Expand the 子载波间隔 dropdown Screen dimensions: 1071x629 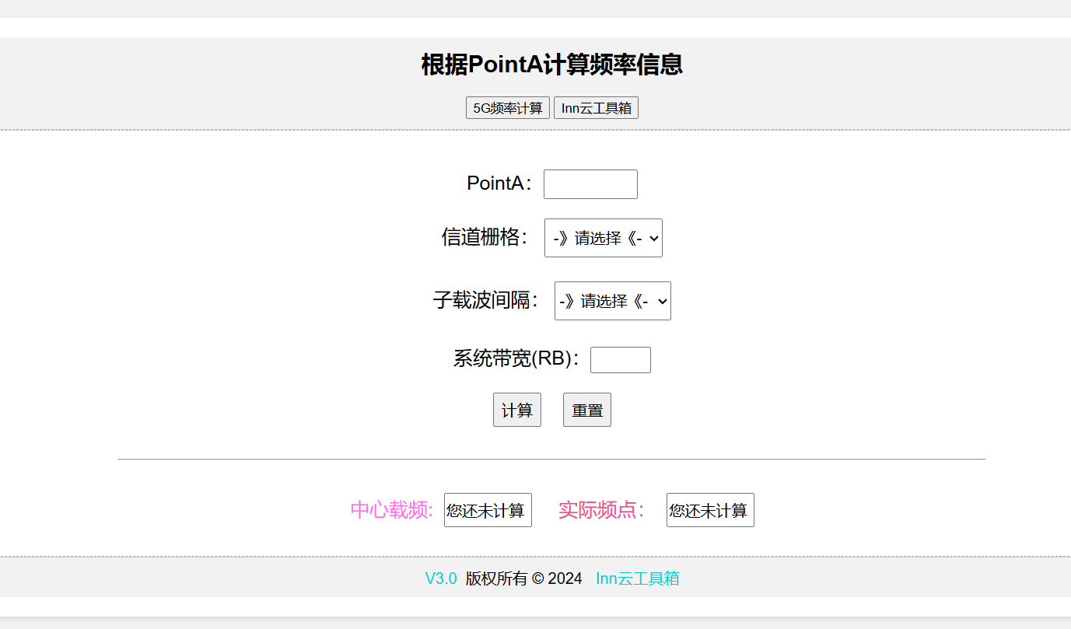click(613, 301)
